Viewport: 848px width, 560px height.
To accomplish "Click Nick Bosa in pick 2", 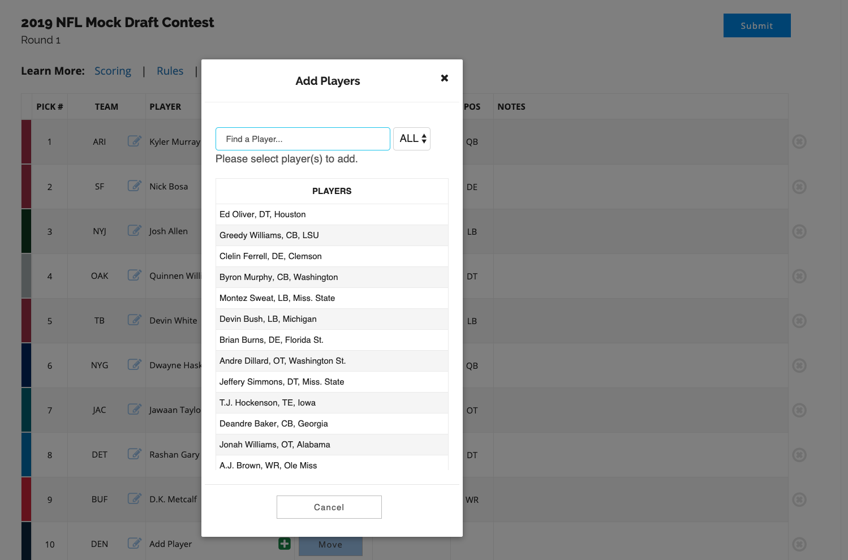I will 169,186.
